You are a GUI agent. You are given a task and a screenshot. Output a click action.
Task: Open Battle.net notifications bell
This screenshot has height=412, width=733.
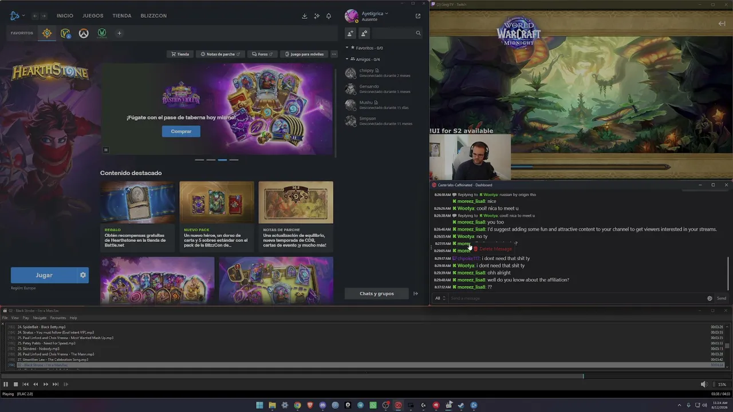point(329,16)
